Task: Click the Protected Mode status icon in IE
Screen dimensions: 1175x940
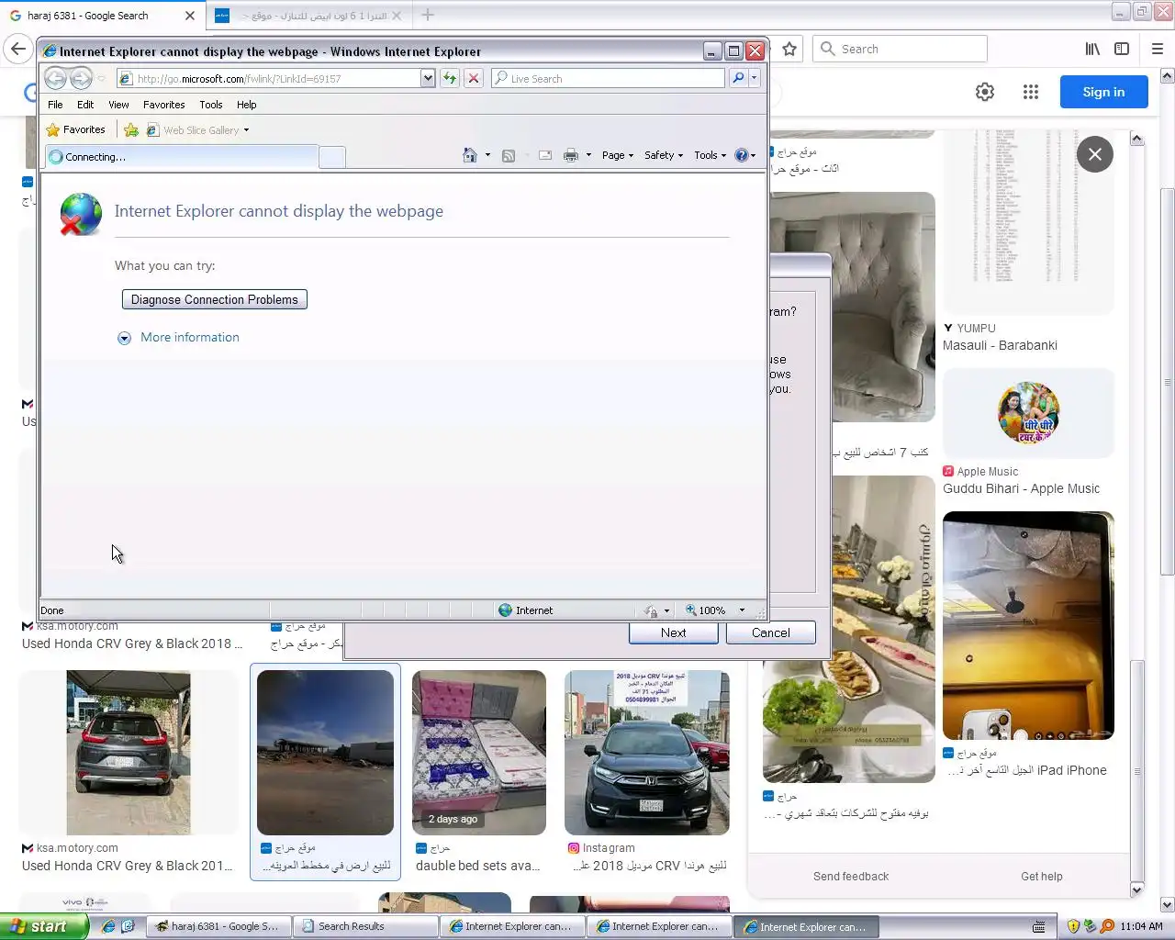Action: click(651, 610)
